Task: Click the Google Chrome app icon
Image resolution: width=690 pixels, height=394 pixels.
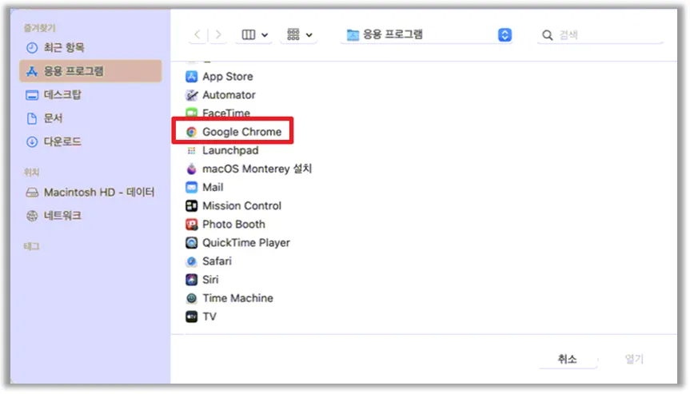Action: point(191,132)
